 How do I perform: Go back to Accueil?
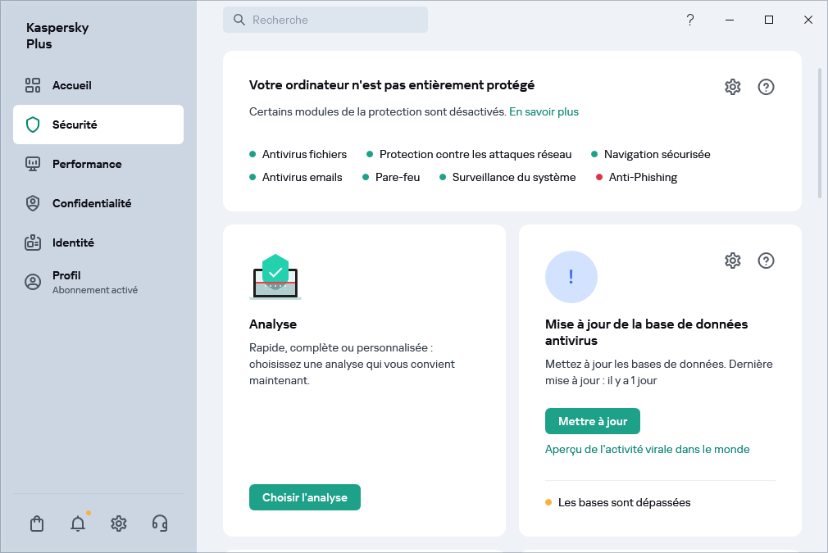(72, 85)
